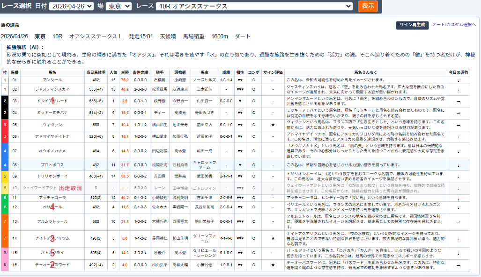
Task: Select horse name アッチャゴーラ
Action: click(52, 198)
